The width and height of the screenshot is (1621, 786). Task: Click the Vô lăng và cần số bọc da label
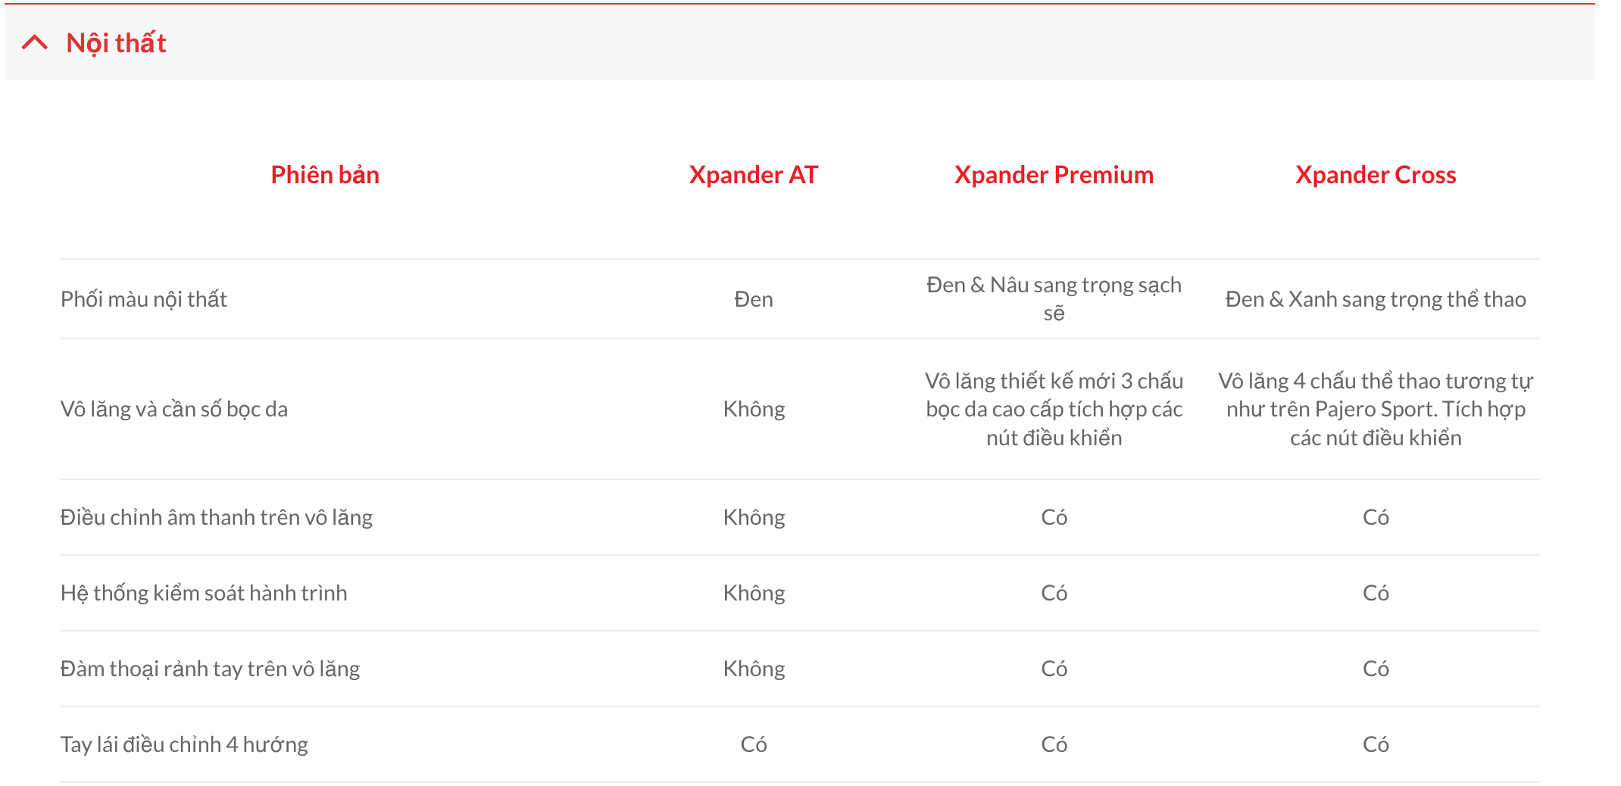click(174, 409)
